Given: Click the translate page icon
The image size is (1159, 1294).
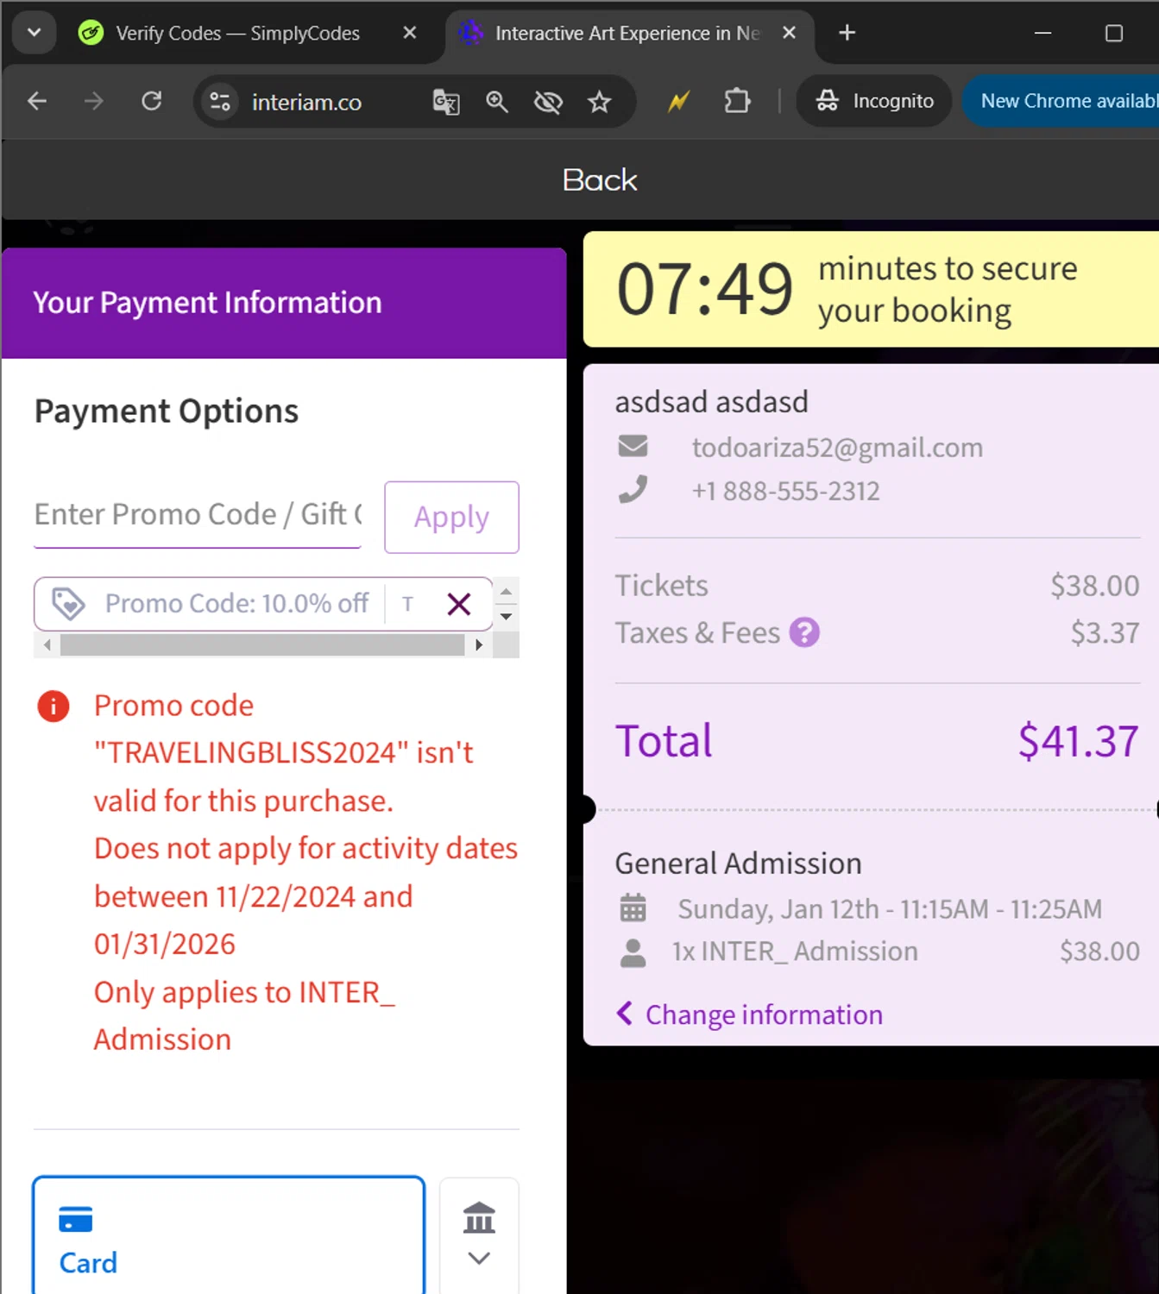Looking at the screenshot, I should tap(446, 102).
